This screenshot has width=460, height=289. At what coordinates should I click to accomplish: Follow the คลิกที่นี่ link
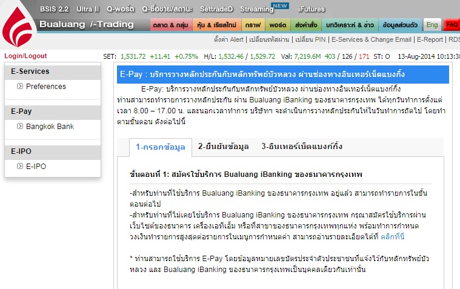393,236
